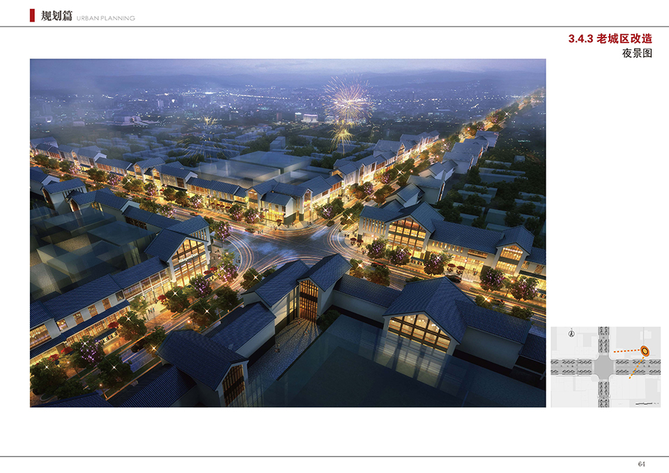This screenshot has width=669, height=473.
Task: Click the night aerial rendering image
Action: tap(288, 233)
